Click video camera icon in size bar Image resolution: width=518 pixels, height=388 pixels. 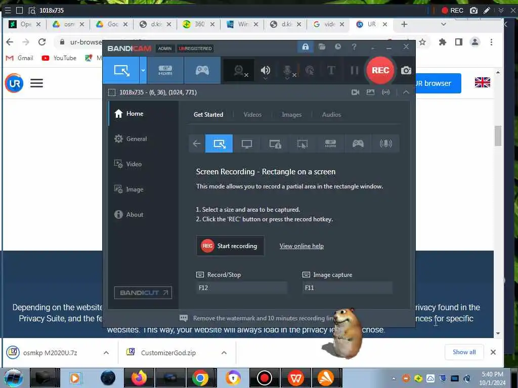pos(356,92)
